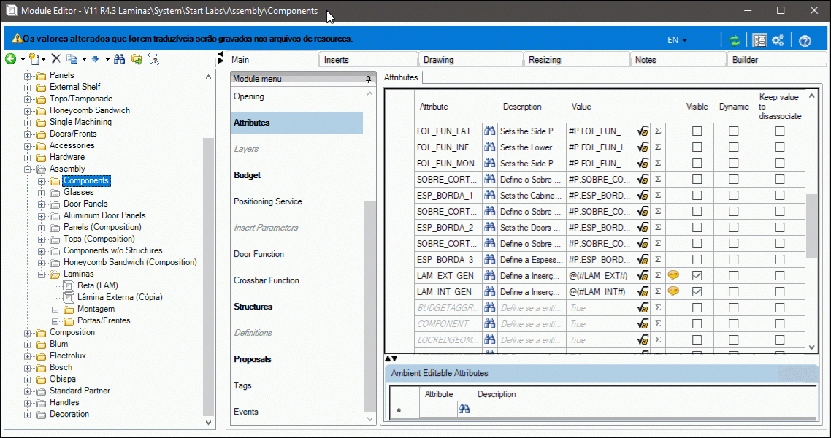Click binoculars icon for LAM_EXT_GEN row
Screen dimensions: 831x438
[490, 275]
